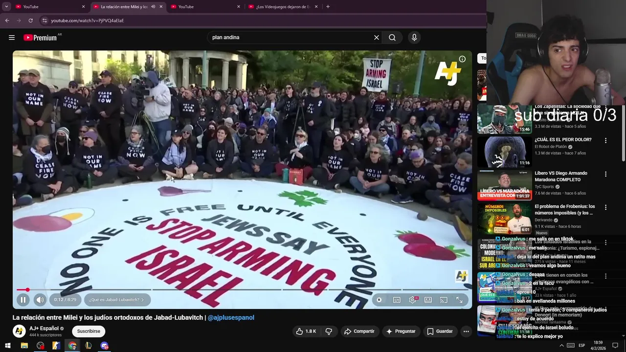Screen dimensions: 626x352
Task: Reload the current page
Action: tap(30, 21)
